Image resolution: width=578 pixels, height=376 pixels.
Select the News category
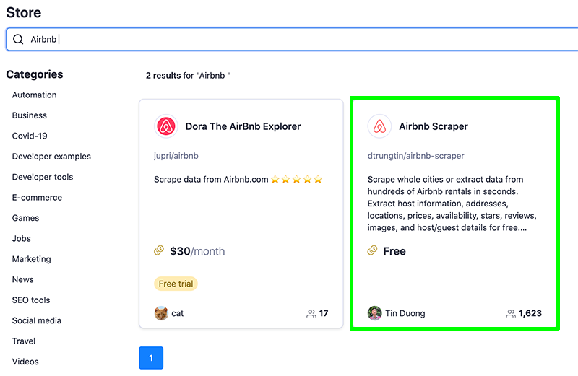[x=23, y=279]
